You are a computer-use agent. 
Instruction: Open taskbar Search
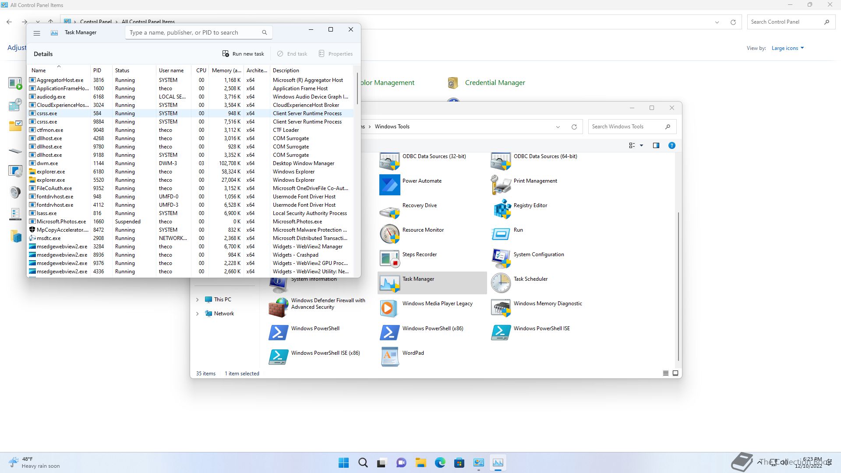tap(363, 462)
